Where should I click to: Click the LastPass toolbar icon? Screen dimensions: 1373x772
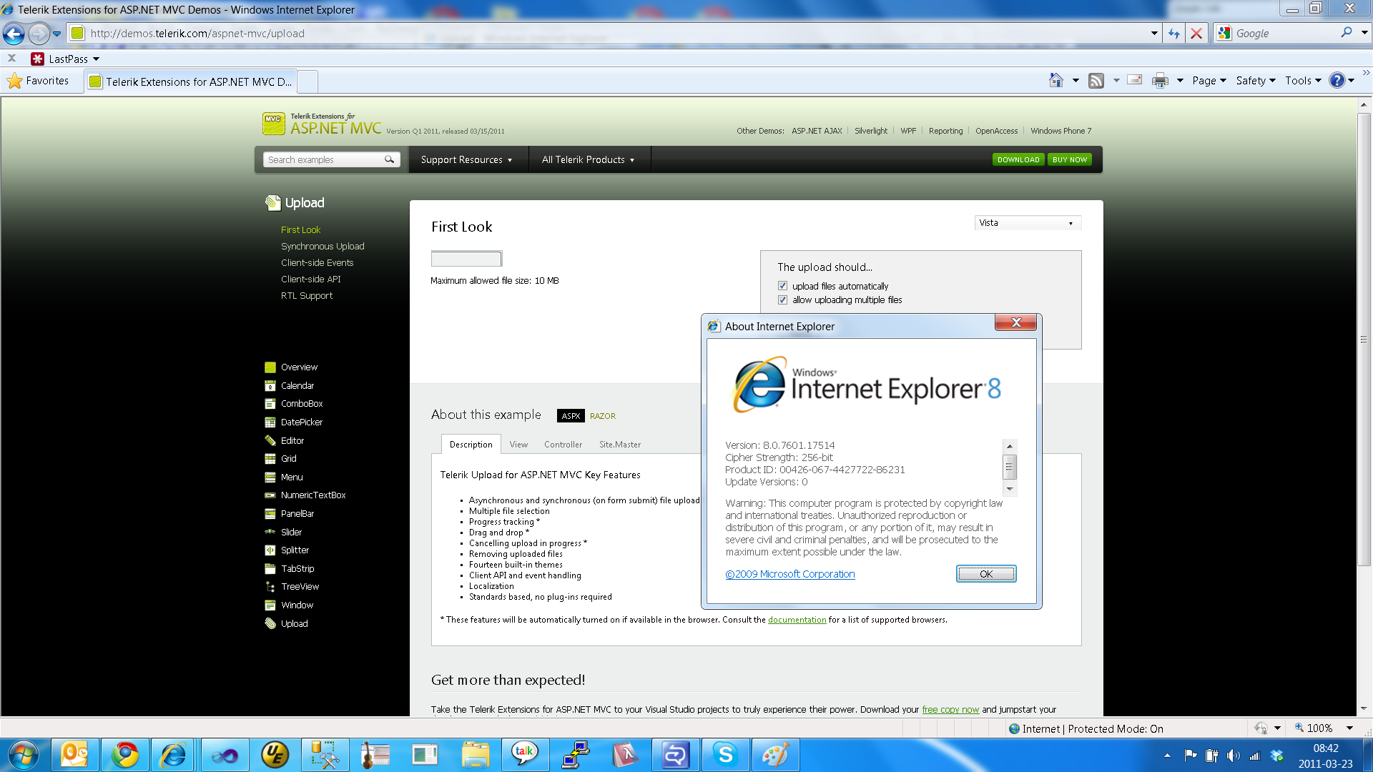click(38, 59)
